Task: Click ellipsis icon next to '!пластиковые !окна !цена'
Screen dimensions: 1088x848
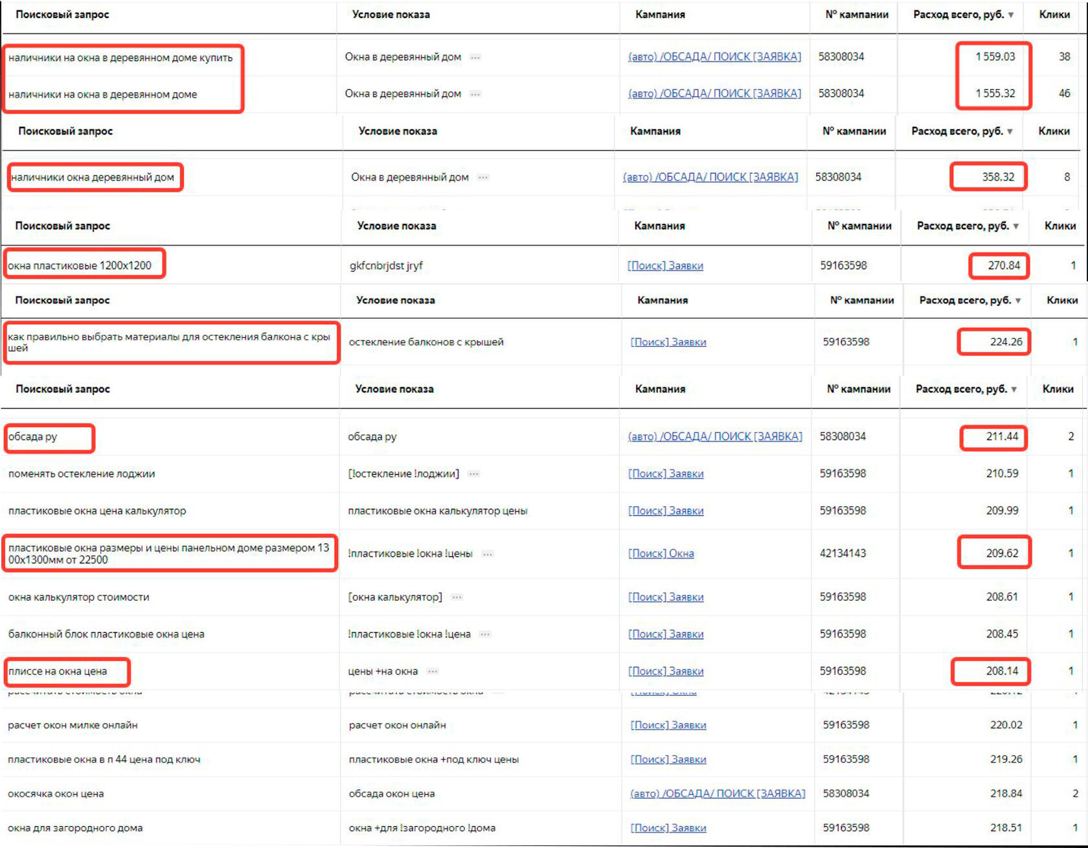Action: point(485,634)
